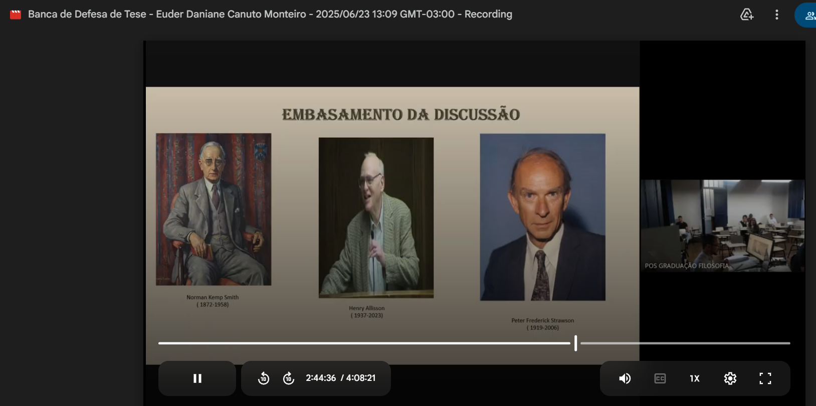Screen dimensions: 816x406
Task: Click the Henry Allisson photo
Action: (376, 218)
